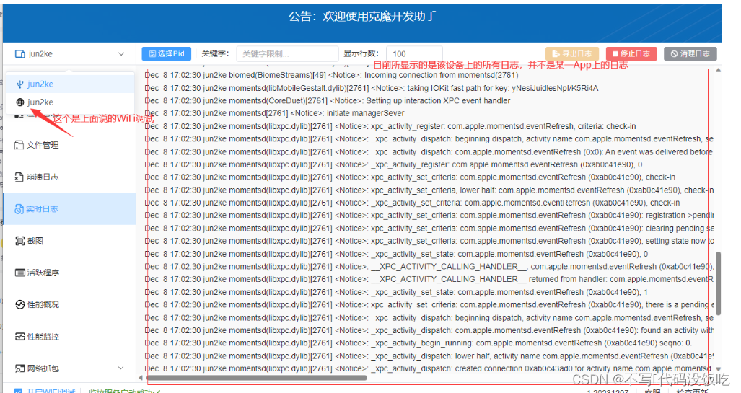Select the 'xpc_activity_register ... criteria: check-in' line

click(390, 126)
